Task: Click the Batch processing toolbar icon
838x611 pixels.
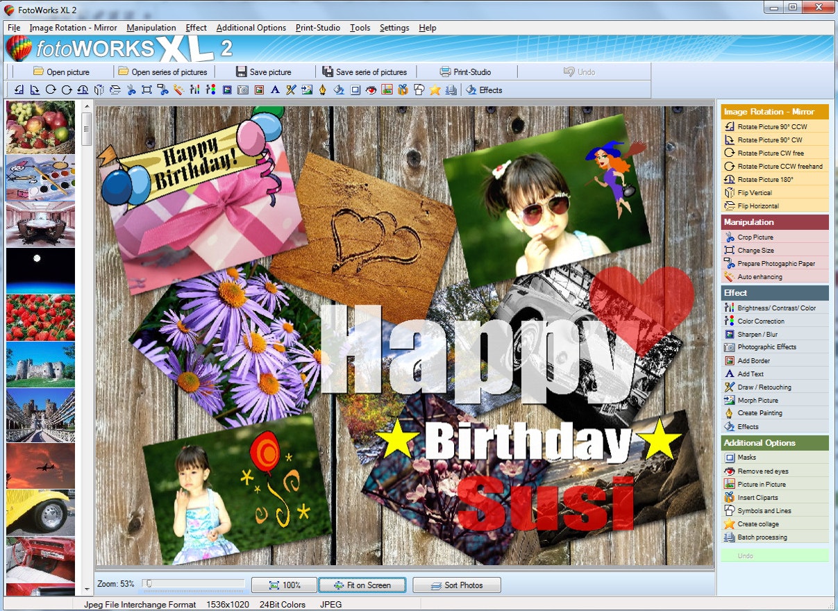Action: tap(451, 90)
